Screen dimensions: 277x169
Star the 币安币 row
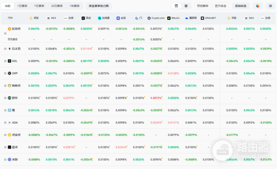tap(5, 135)
